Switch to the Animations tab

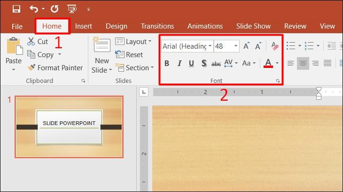(x=205, y=26)
